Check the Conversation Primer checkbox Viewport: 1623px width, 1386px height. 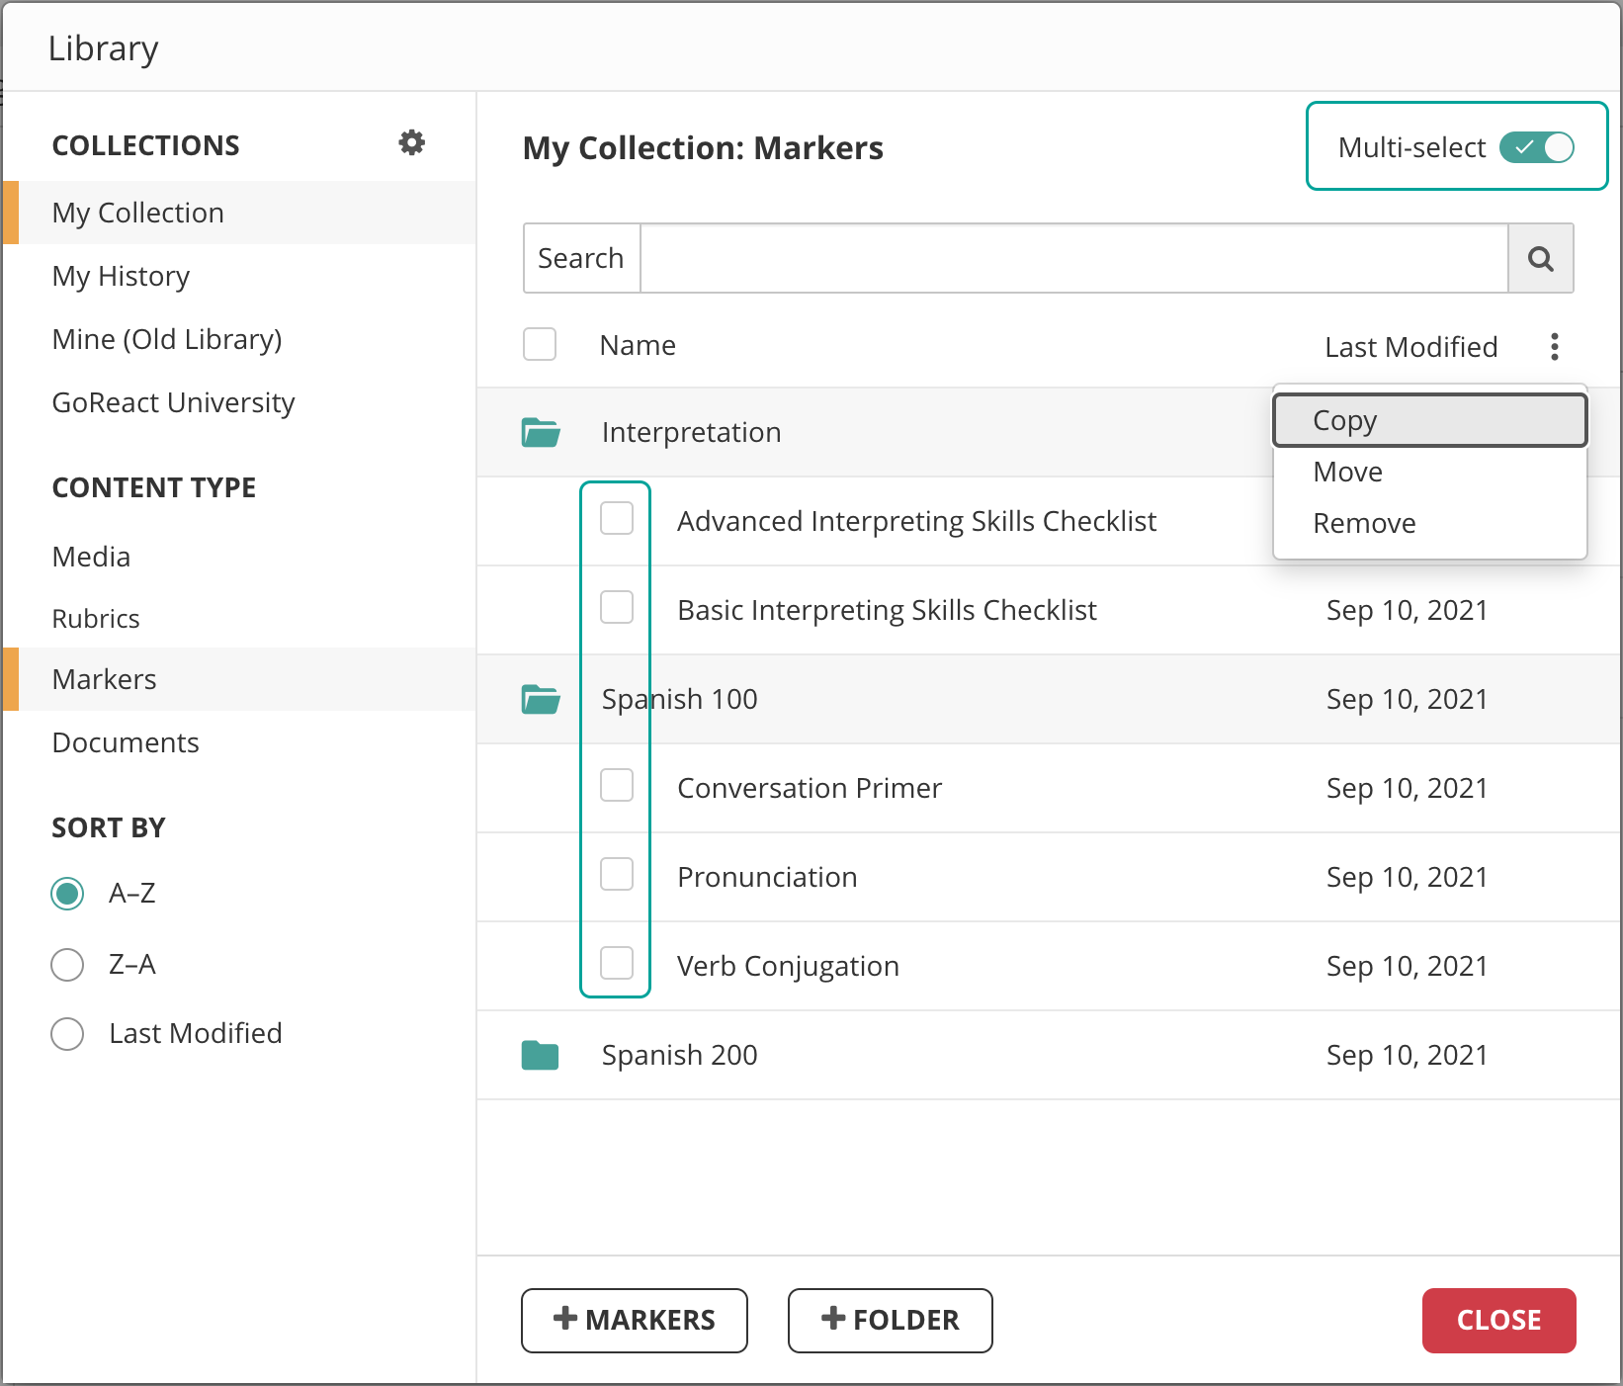[617, 785]
